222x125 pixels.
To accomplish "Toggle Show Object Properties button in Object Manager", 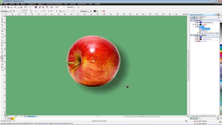I will pyautogui.click(x=191, y=18).
